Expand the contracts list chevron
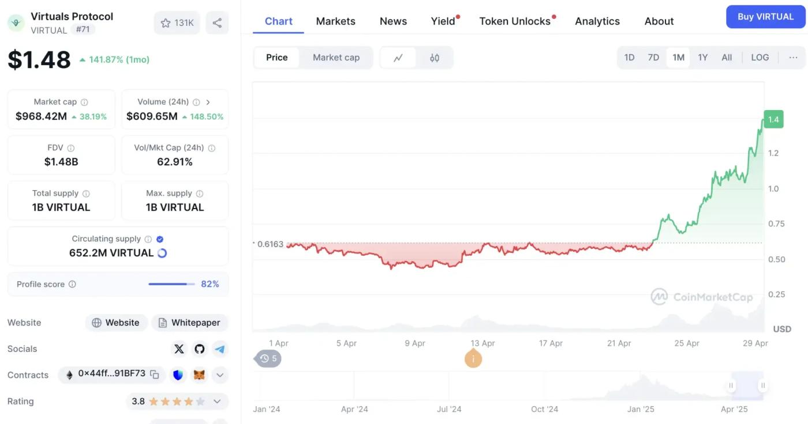808x424 pixels. tap(219, 375)
